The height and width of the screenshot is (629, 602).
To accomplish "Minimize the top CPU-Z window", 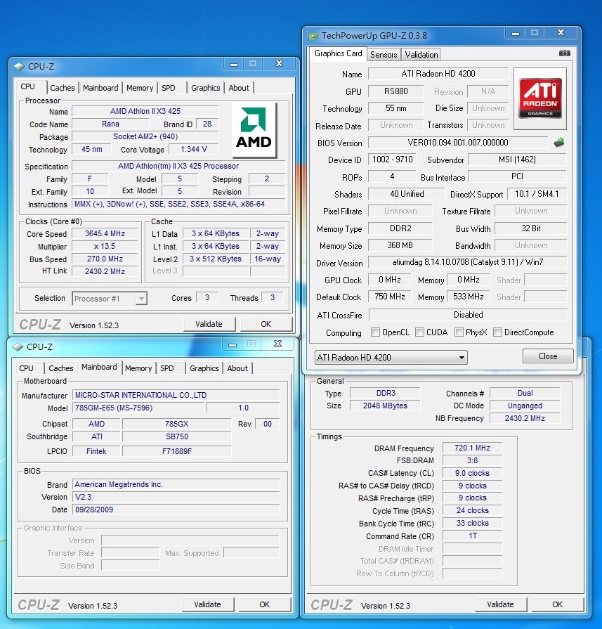I will (234, 64).
